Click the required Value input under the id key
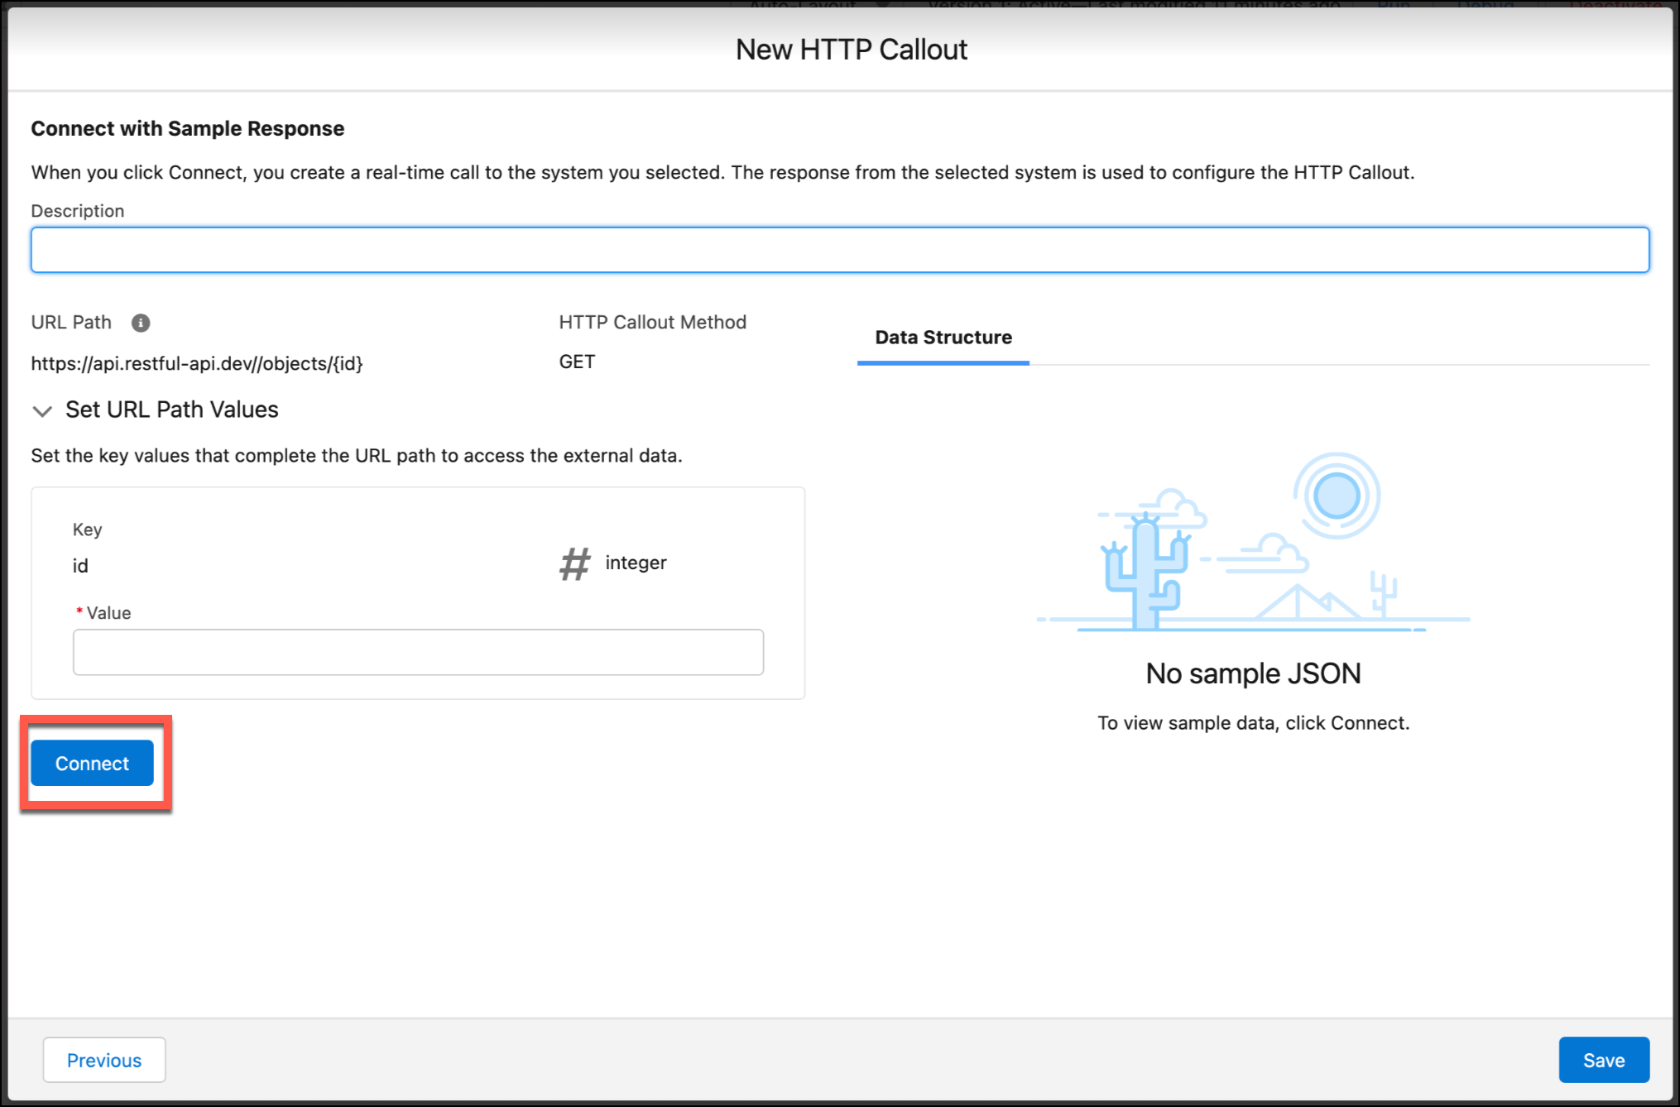The height and width of the screenshot is (1107, 1680). pos(417,652)
